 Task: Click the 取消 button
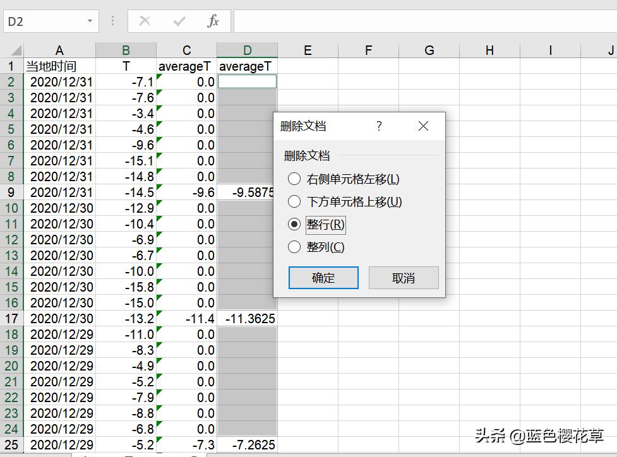[404, 278]
